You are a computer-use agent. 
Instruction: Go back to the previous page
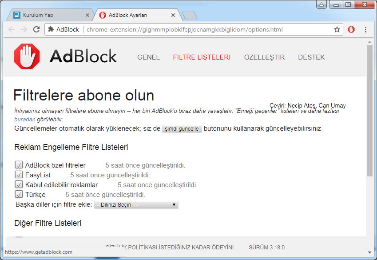tap(12, 29)
